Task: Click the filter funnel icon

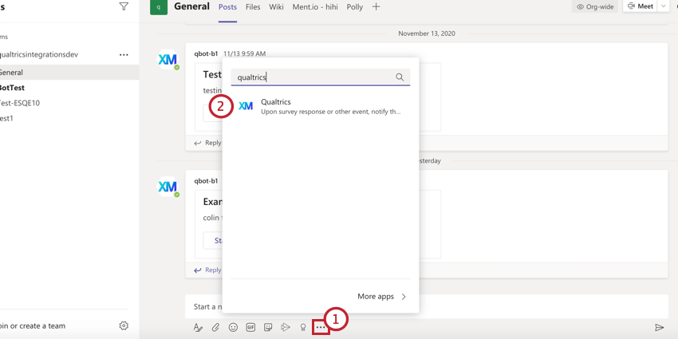Action: [124, 6]
